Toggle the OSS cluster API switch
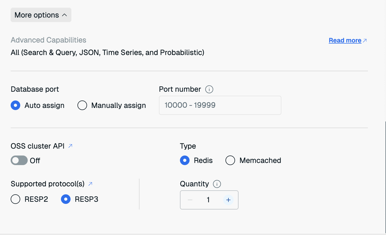The width and height of the screenshot is (386, 235). pos(19,160)
